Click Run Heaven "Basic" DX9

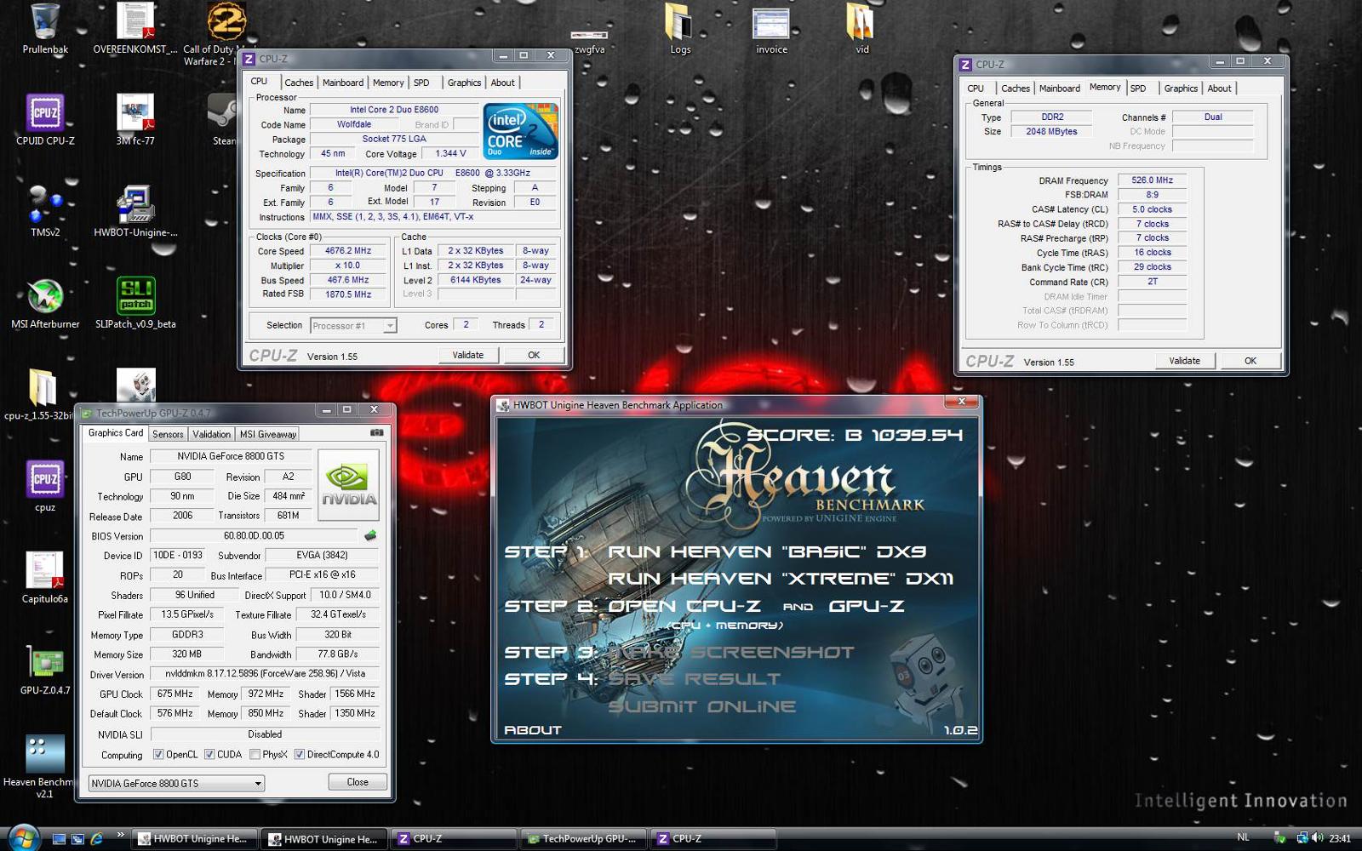click(767, 551)
